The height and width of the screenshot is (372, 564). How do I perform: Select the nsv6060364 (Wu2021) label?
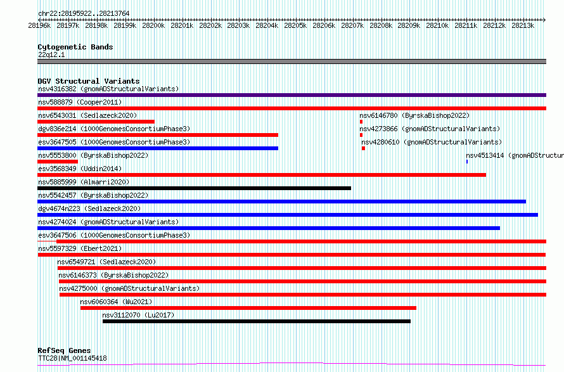coord(116,302)
